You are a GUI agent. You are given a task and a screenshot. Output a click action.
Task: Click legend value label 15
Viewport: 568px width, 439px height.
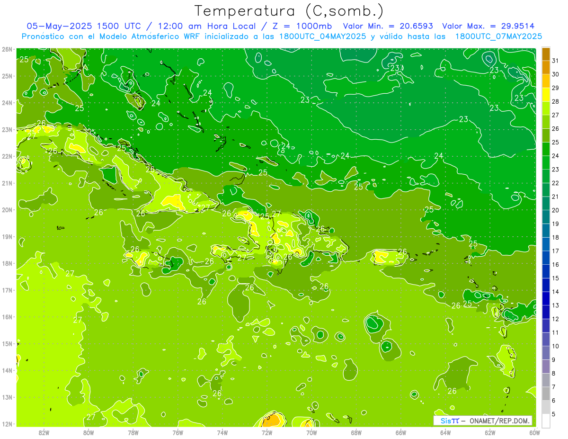tap(555, 278)
